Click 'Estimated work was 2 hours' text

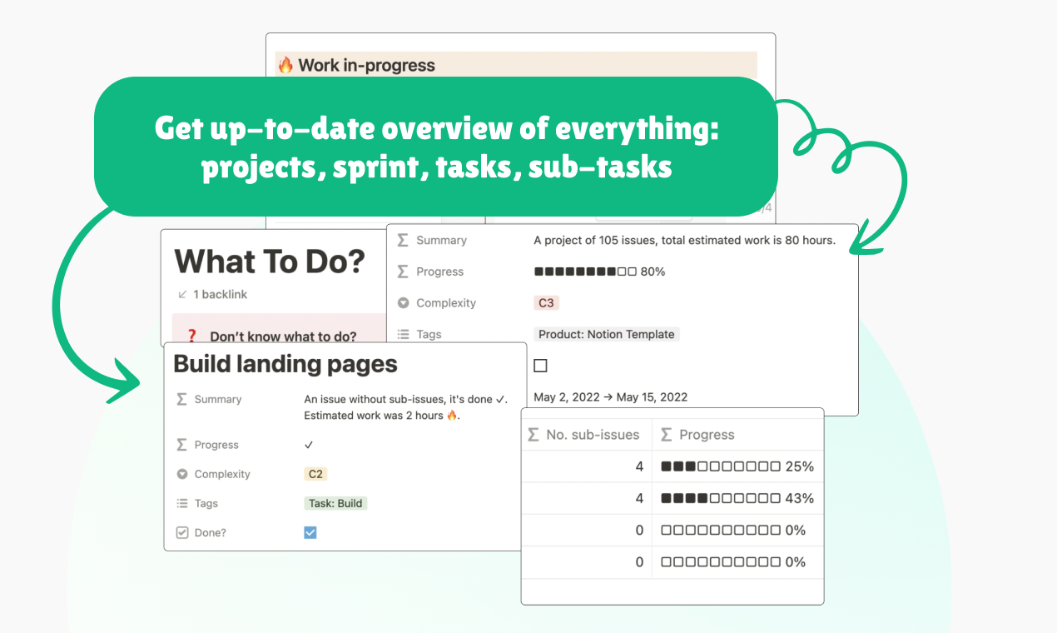tap(382, 415)
